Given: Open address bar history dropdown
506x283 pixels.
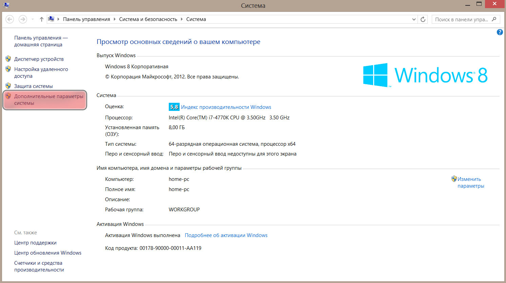Looking at the screenshot, I should click(414, 19).
